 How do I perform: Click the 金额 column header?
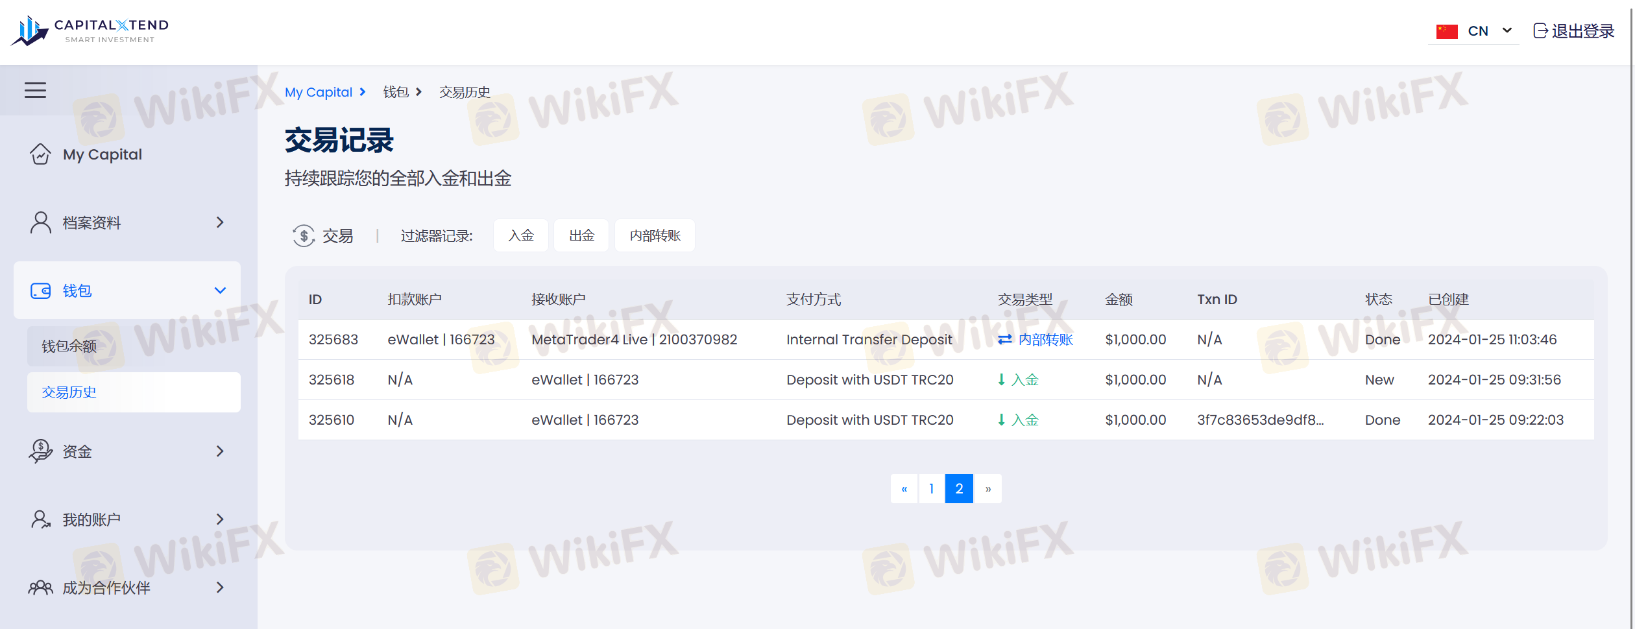click(1119, 299)
